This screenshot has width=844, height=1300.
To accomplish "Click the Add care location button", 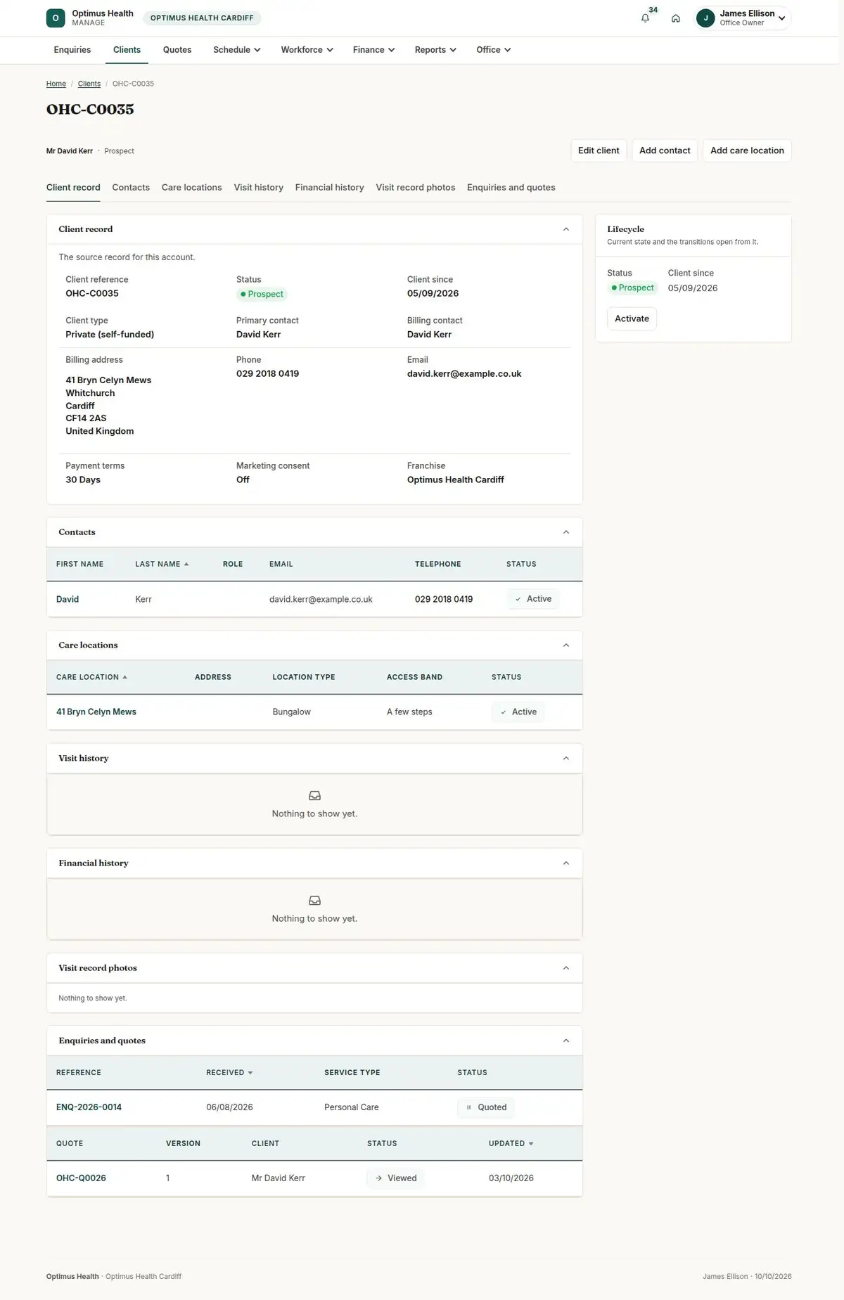I will coord(747,150).
